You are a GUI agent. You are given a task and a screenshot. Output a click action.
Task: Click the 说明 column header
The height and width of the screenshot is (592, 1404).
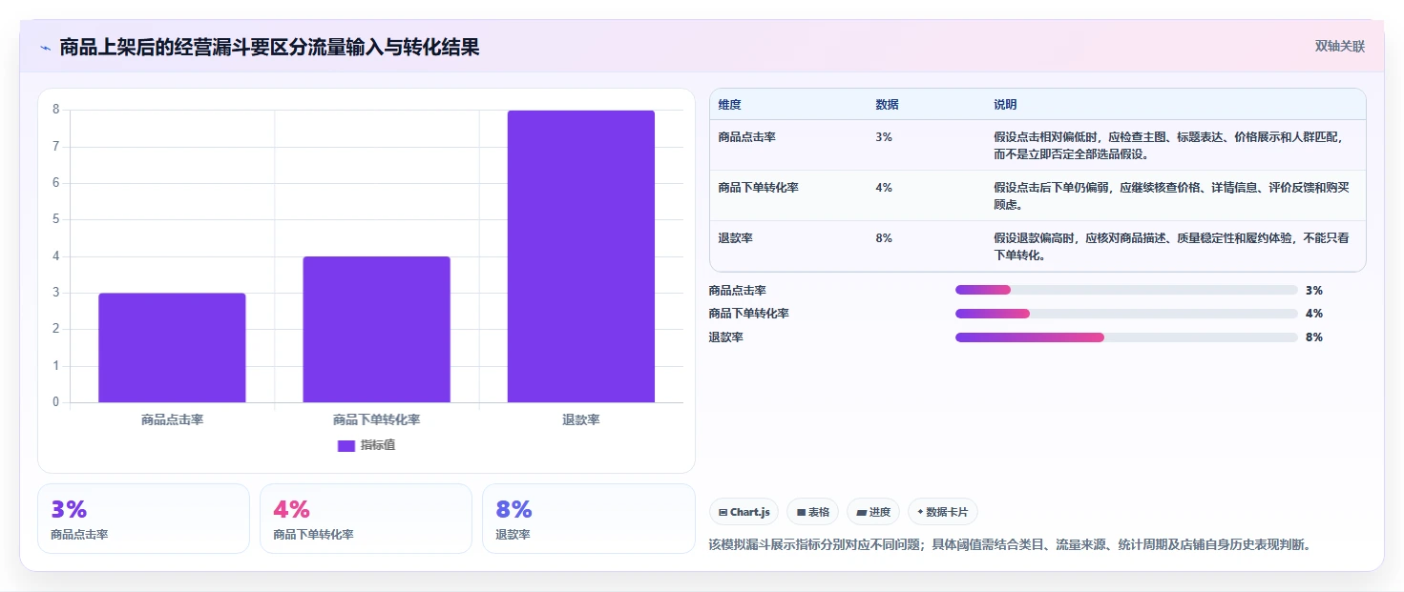[x=1005, y=105]
